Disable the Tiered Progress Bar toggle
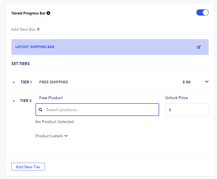This screenshot has height=179, width=217. pyautogui.click(x=202, y=12)
